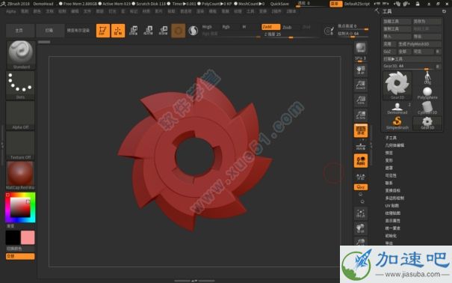This screenshot has height=283, width=452.
Task: Open the Dots stroke selector
Action: pyautogui.click(x=20, y=85)
